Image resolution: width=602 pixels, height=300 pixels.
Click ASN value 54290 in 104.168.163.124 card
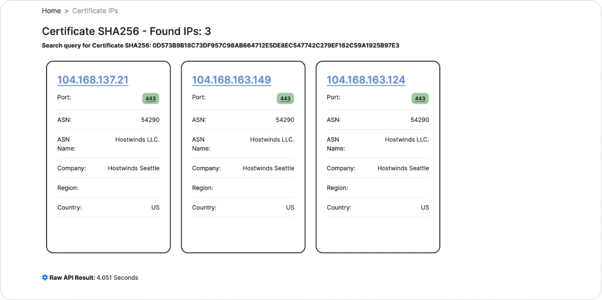click(420, 120)
